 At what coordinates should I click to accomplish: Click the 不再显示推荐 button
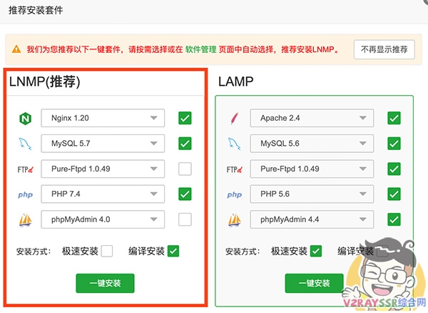point(384,49)
